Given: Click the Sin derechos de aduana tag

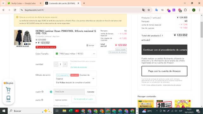Looking at the screenshot, I should click(x=118, y=52).
